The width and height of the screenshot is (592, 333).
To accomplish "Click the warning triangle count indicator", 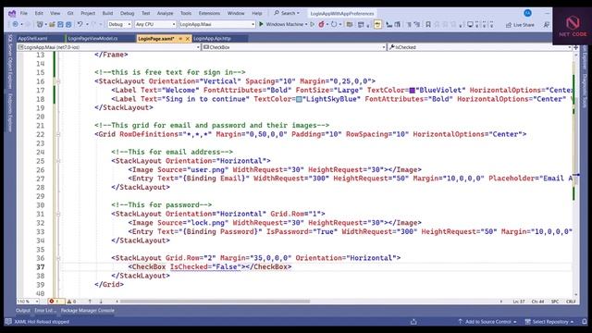I will point(71,302).
